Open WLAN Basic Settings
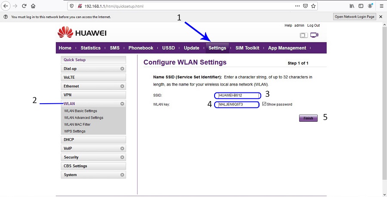The width and height of the screenshot is (387, 197). [x=80, y=111]
